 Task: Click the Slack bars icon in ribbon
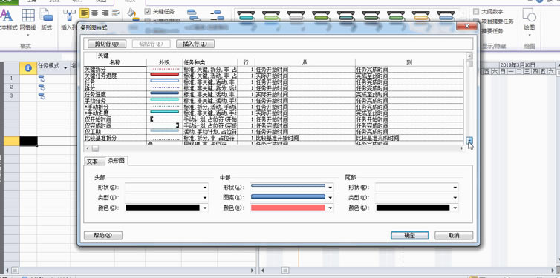(x=193, y=16)
